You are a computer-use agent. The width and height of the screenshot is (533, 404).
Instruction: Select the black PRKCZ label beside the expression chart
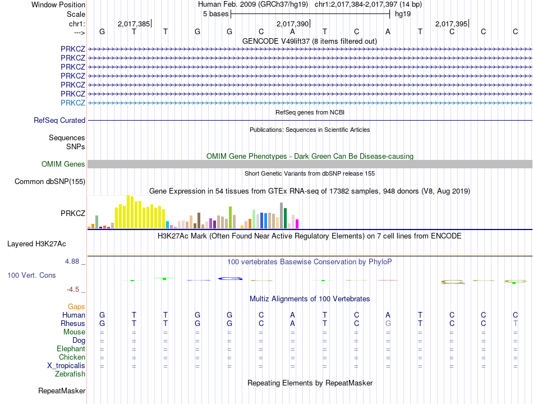[73, 213]
